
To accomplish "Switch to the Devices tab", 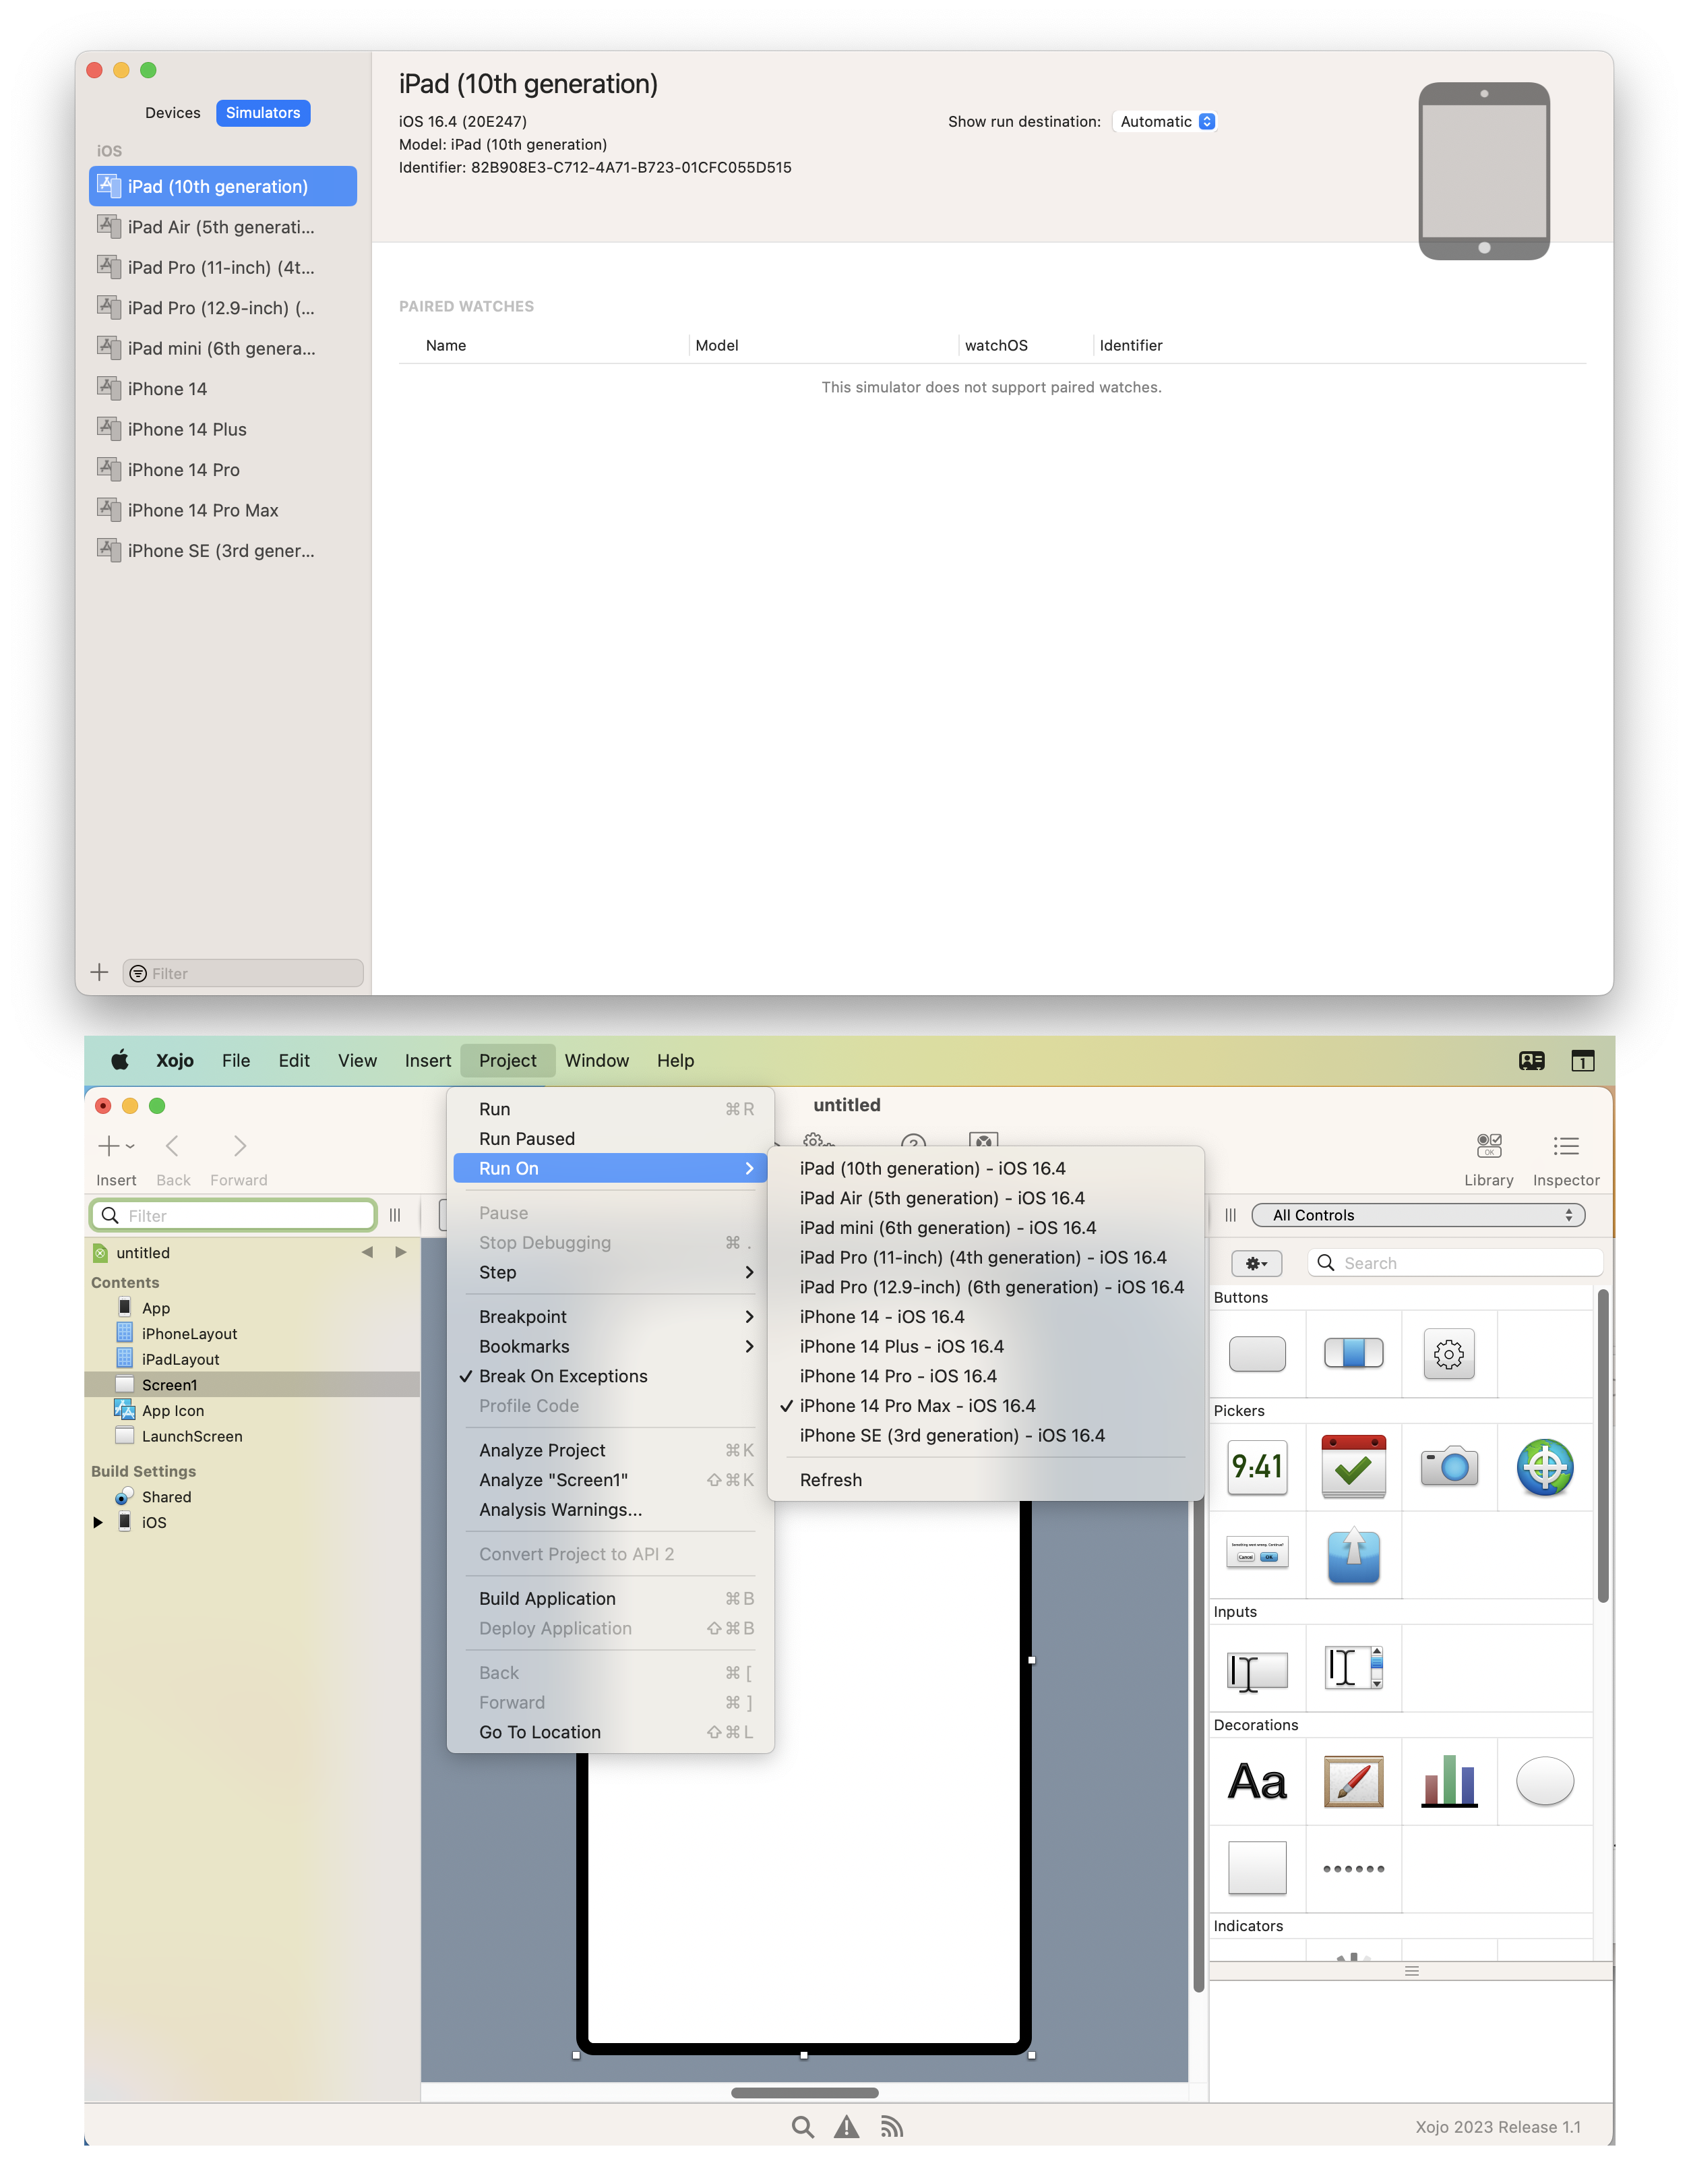I will [173, 113].
